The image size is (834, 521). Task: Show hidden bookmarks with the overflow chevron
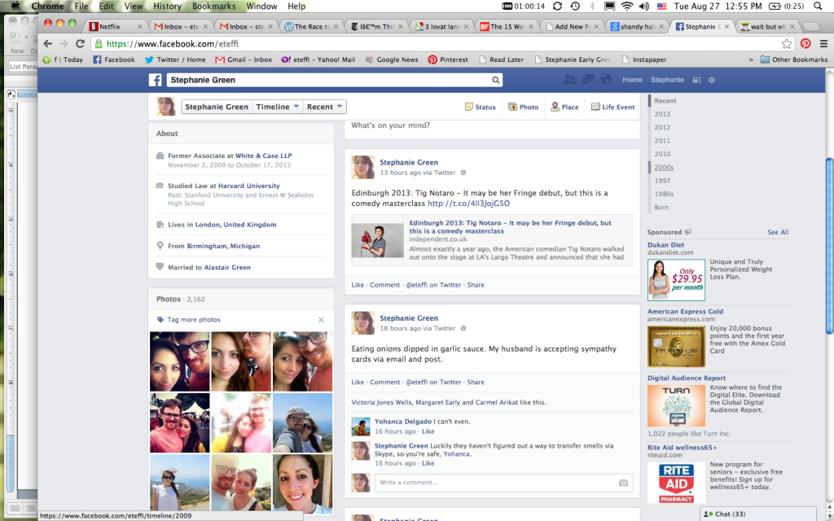(x=751, y=59)
